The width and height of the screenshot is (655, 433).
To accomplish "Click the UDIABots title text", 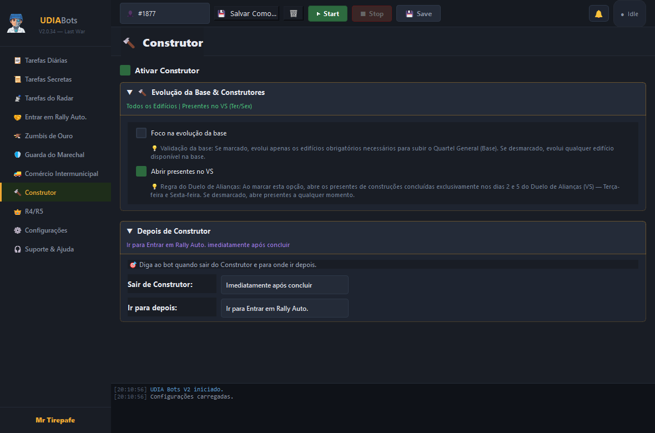I will tap(58, 21).
